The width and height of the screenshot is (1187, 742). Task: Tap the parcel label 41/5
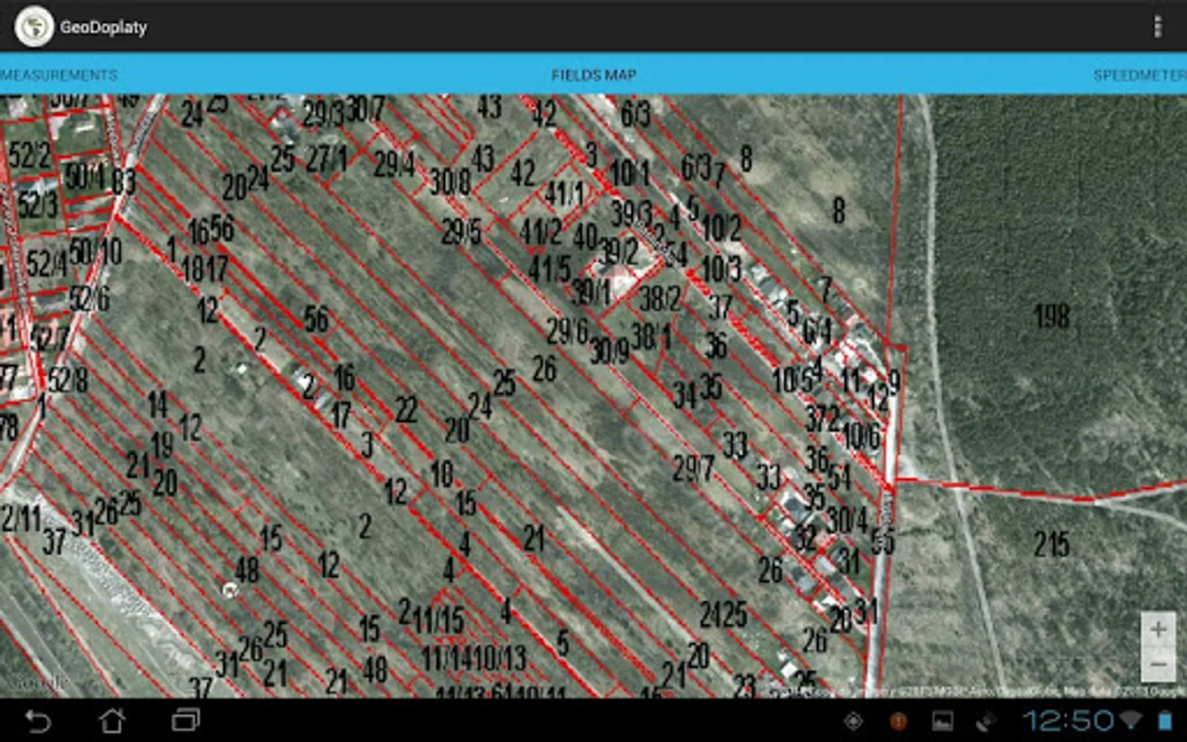click(x=549, y=269)
